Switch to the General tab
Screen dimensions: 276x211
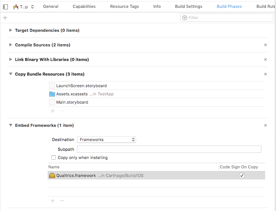pyautogui.click(x=51, y=6)
